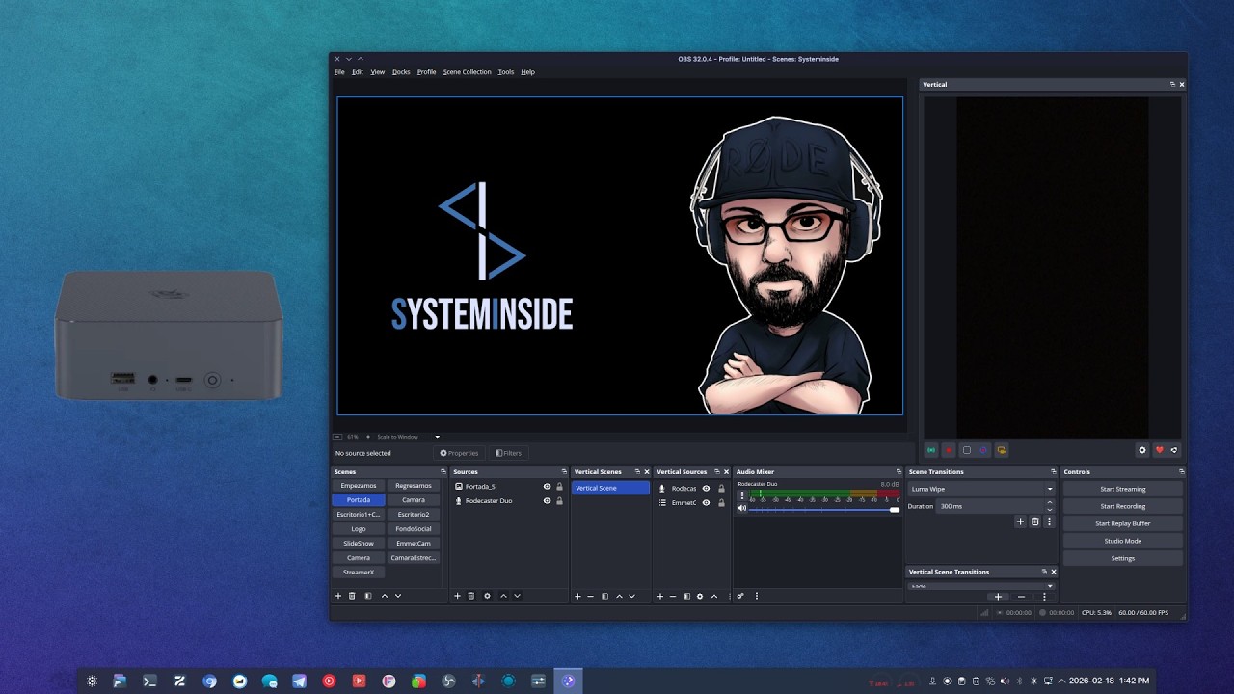Open advanced audio properties gears icon
This screenshot has height=694, width=1234.
(x=740, y=596)
